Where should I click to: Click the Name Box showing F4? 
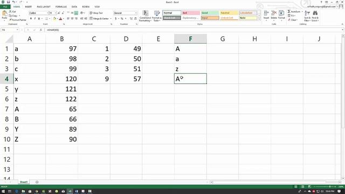[10, 30]
